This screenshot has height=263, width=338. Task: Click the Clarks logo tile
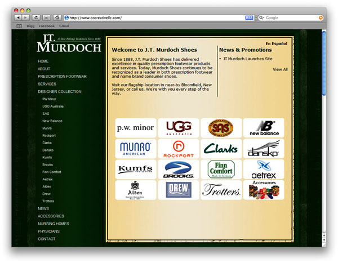point(221,149)
